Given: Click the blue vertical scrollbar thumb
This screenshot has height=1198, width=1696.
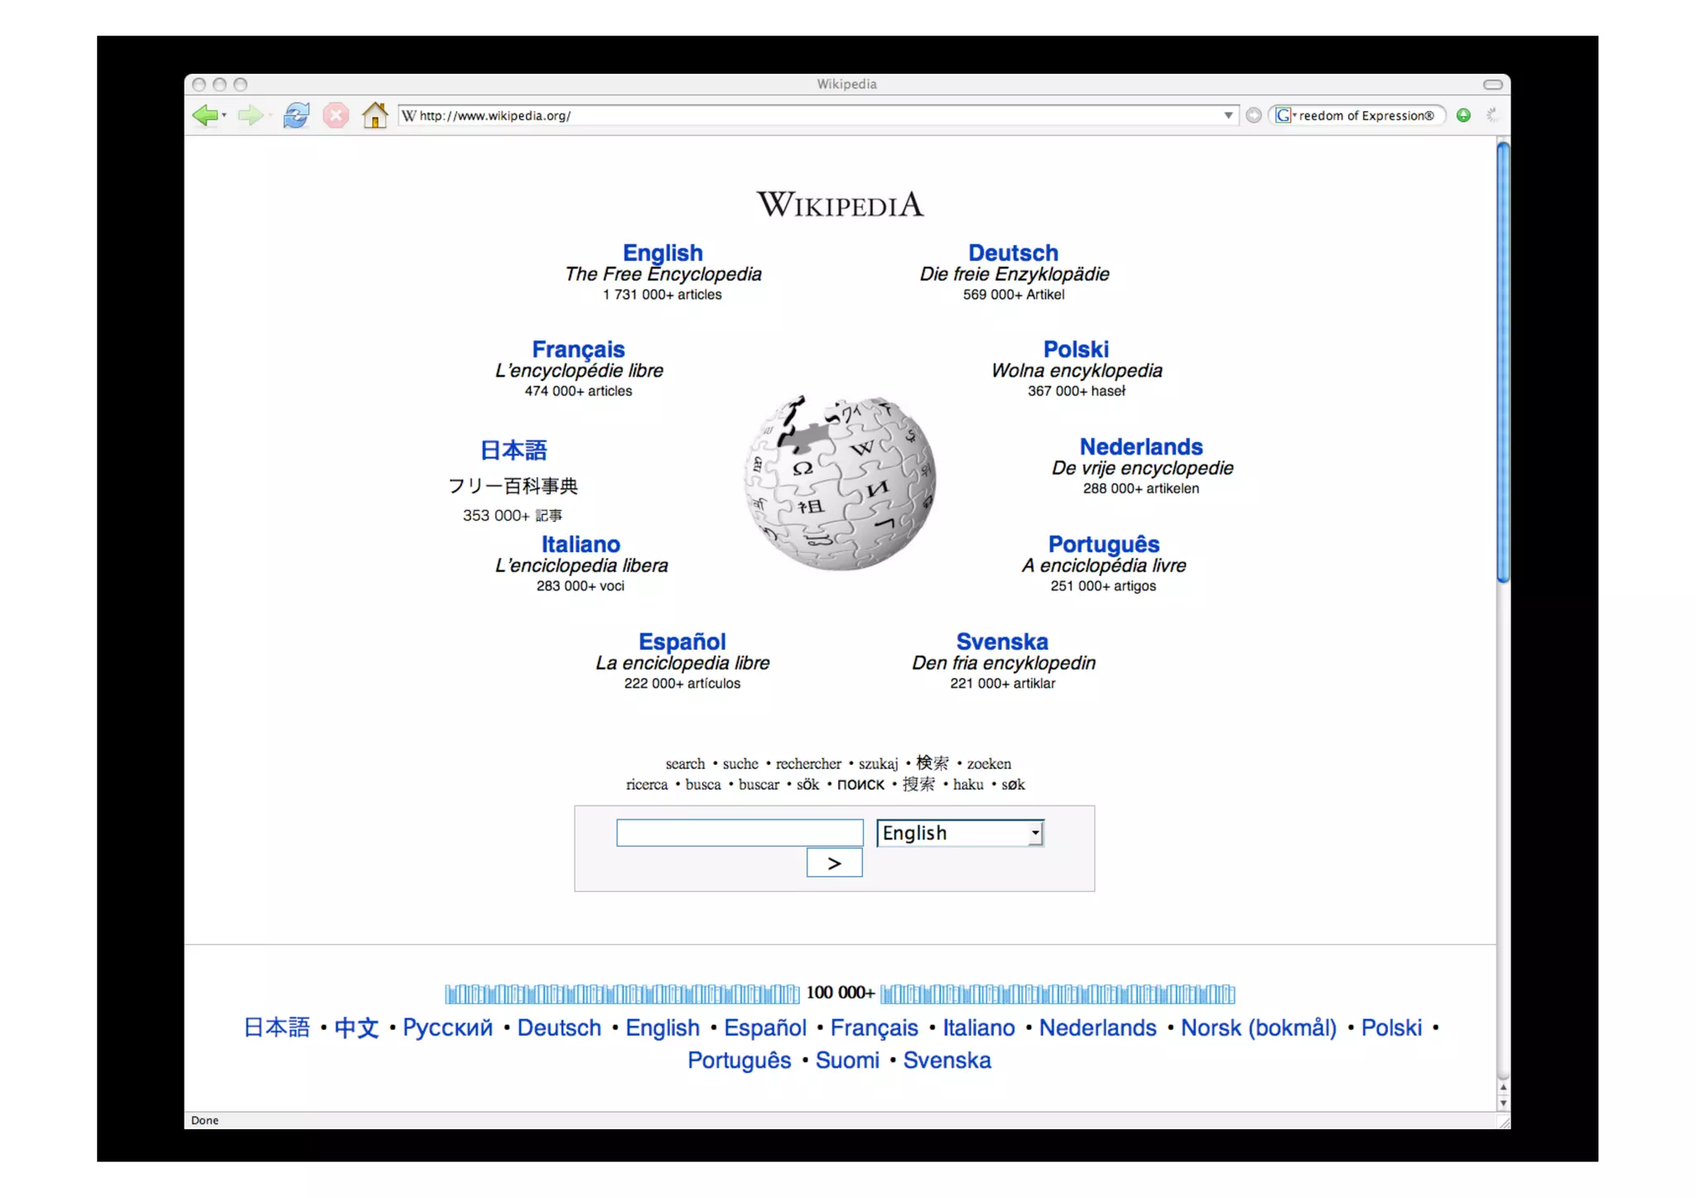Looking at the screenshot, I should [x=1503, y=363].
